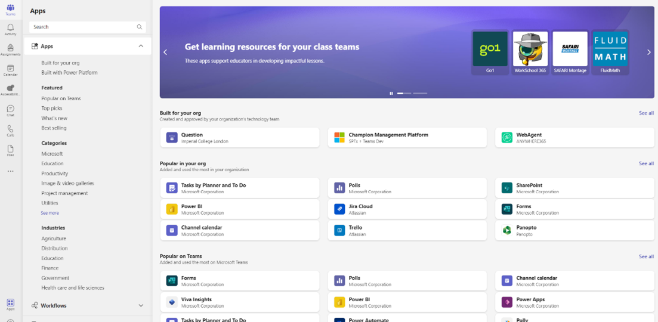Screen dimensions: 658x322
Task: Click the Teams icon in left rail
Action: 10,9
